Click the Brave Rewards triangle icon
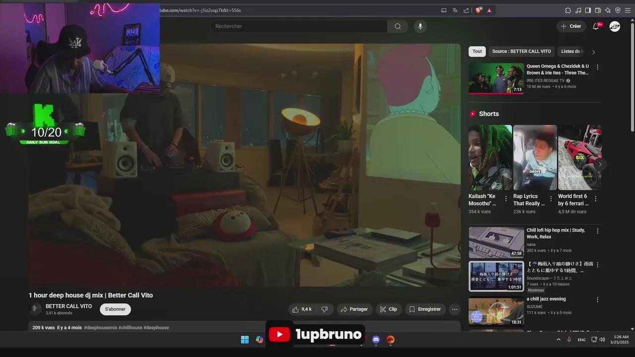The height and width of the screenshot is (357, 635). click(490, 10)
